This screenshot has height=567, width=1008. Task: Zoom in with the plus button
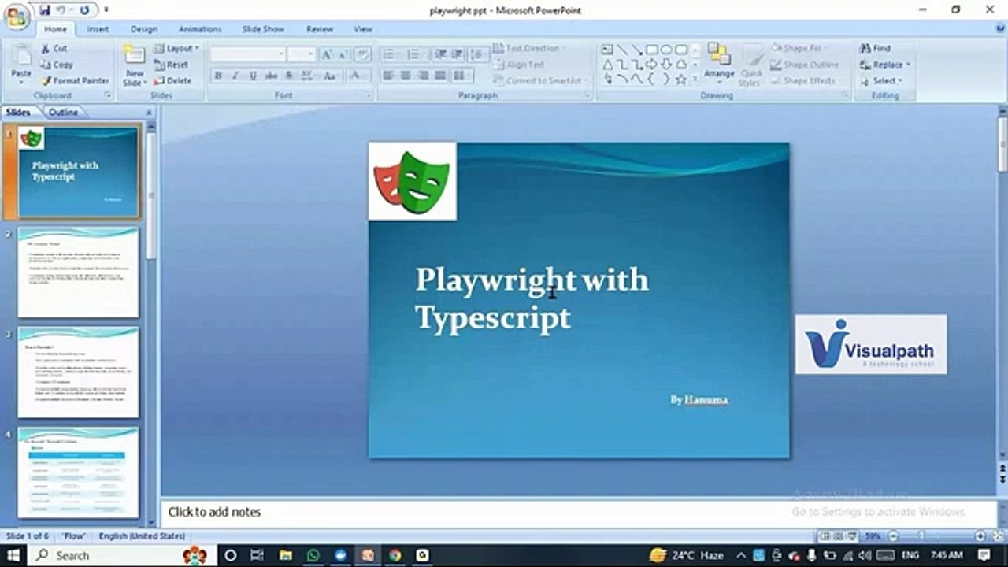(980, 535)
